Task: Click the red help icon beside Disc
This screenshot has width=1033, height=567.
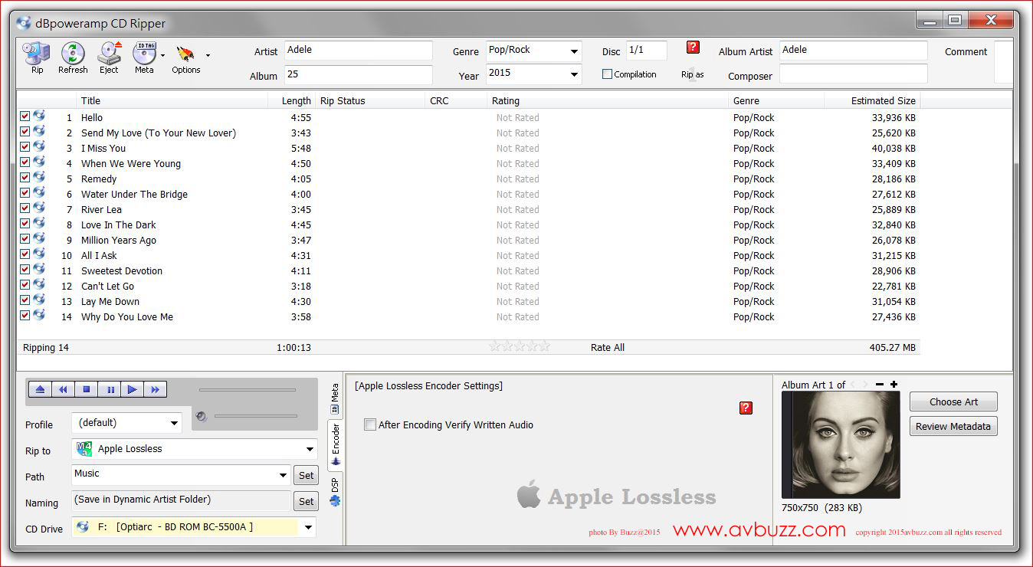Action: (x=693, y=48)
